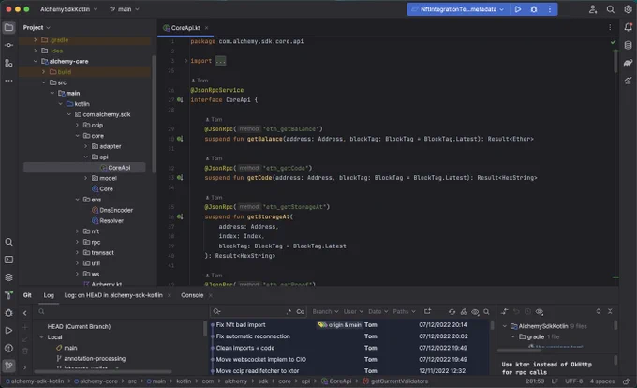Refresh the Git log
This screenshot has height=388, width=637.
click(452, 312)
